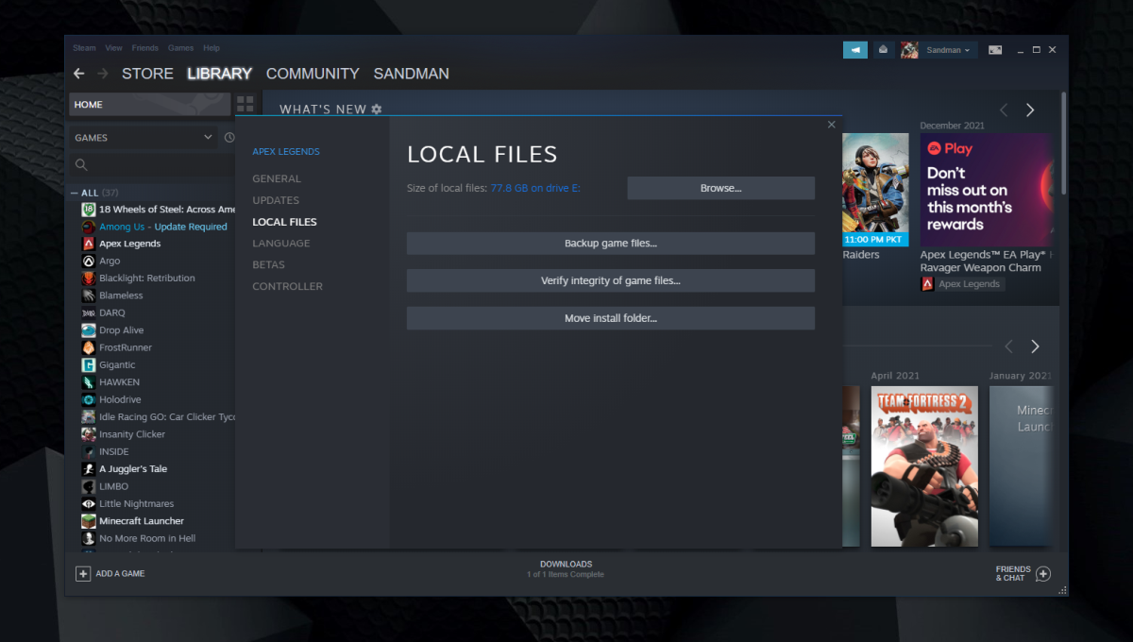Click the ADD A GAME label
1133x642 pixels.
[120, 574]
